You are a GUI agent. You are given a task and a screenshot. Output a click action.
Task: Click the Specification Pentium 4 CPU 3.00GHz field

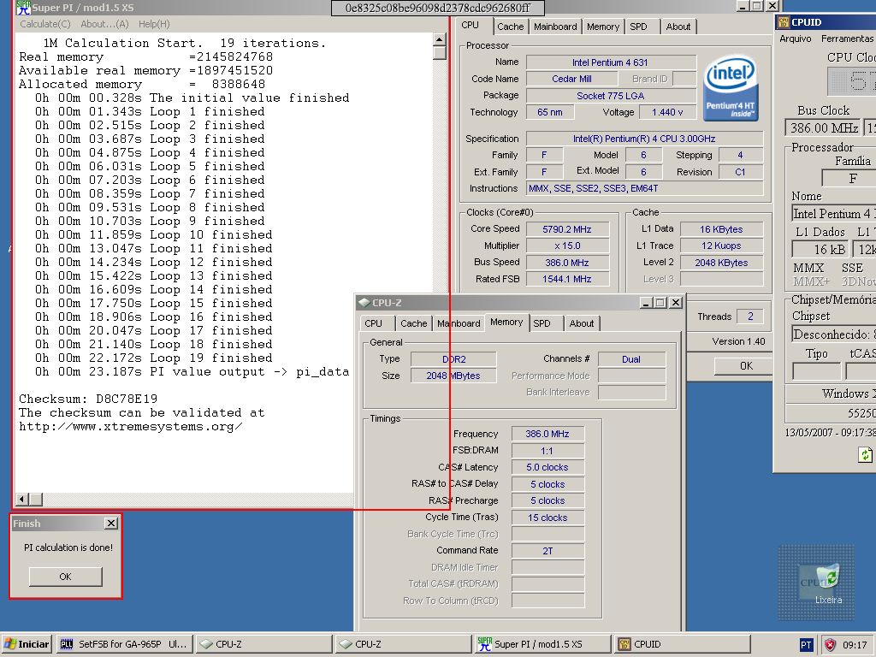coord(645,139)
